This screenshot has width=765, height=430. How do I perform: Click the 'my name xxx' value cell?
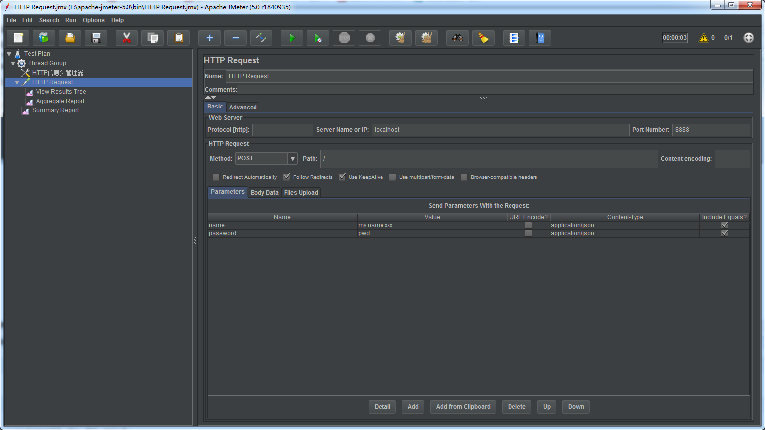coord(432,225)
